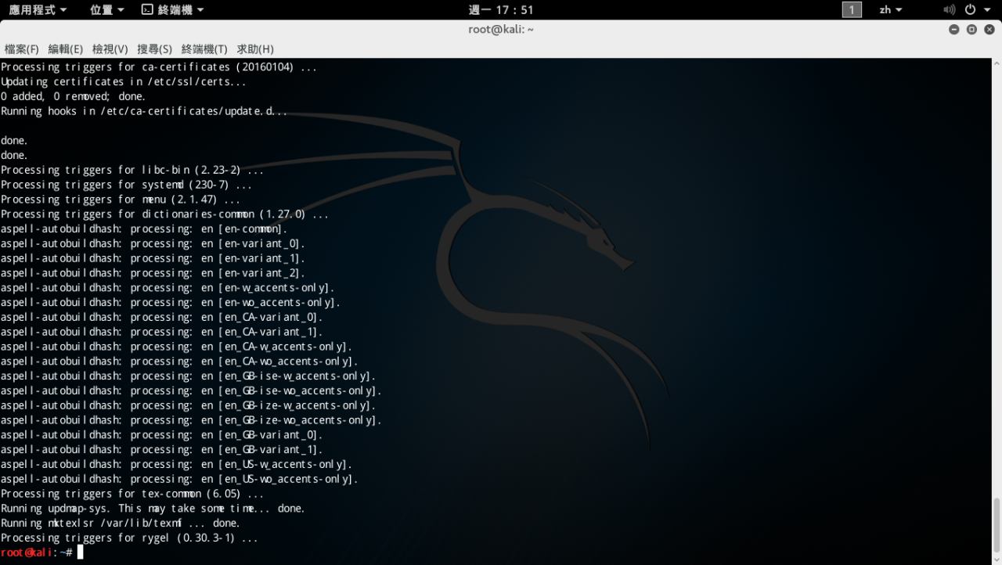Open the 編輯(E) menu
1002x565 pixels.
(x=65, y=49)
